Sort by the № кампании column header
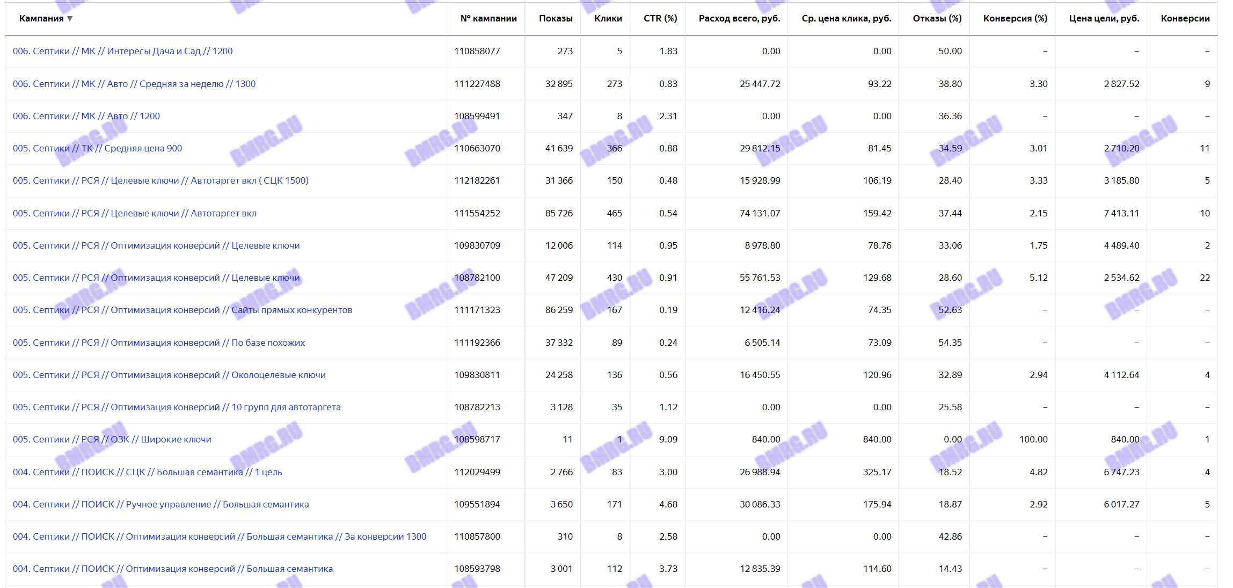1233x588 pixels. pos(488,18)
